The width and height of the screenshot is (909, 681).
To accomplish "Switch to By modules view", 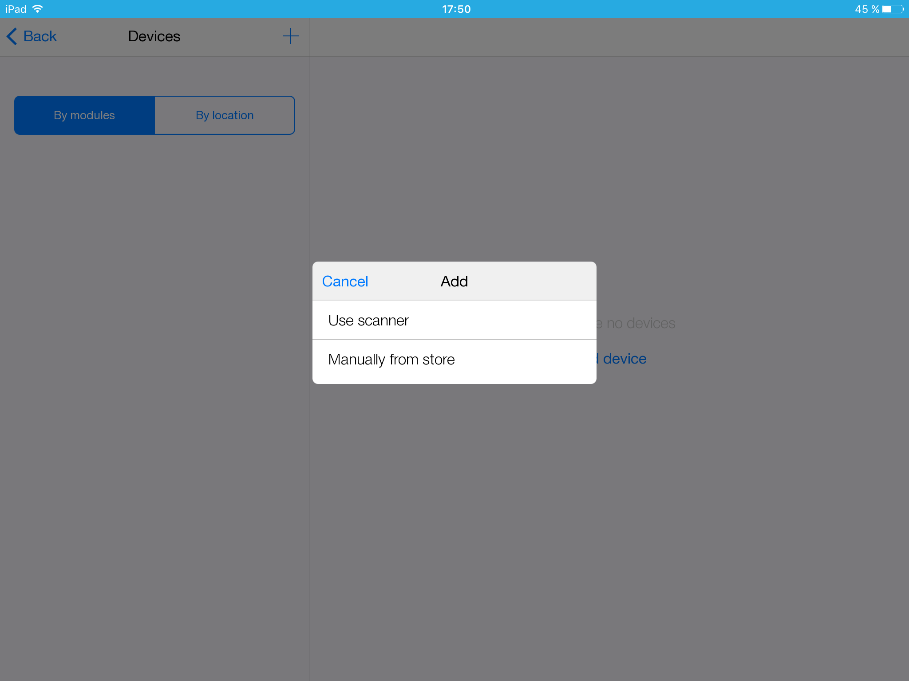I will tap(84, 115).
